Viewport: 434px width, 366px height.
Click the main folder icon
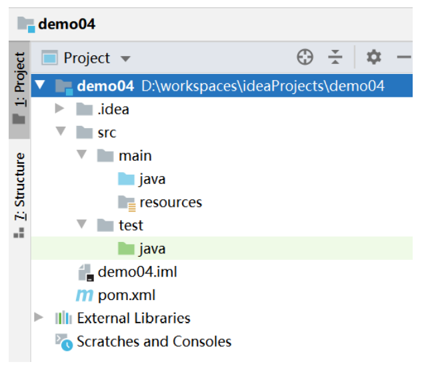105,155
